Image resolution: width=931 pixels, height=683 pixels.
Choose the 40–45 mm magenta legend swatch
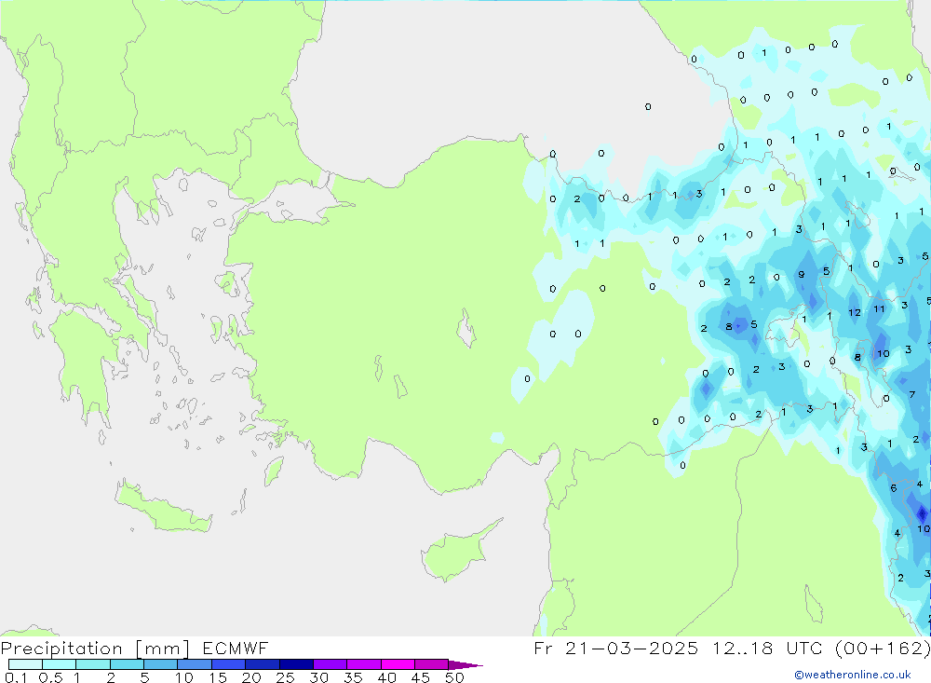pyautogui.click(x=398, y=664)
